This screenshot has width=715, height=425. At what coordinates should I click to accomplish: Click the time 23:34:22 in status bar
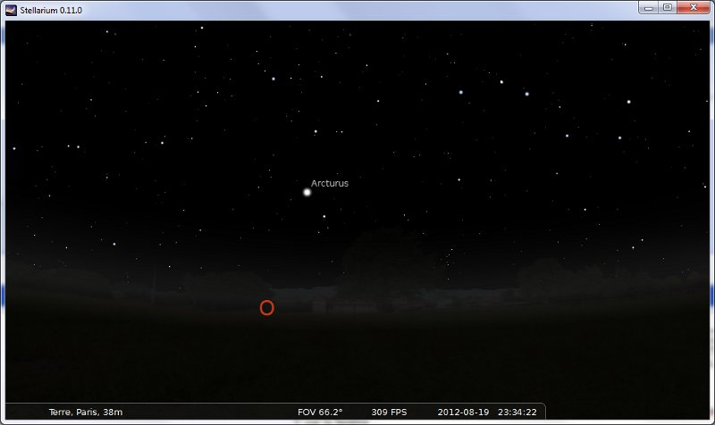coord(517,412)
